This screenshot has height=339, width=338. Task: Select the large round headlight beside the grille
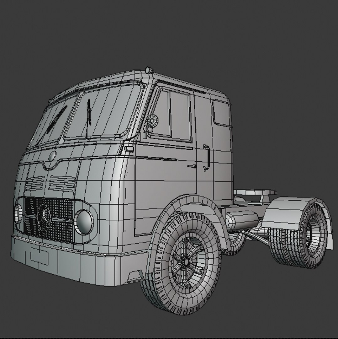84,221
